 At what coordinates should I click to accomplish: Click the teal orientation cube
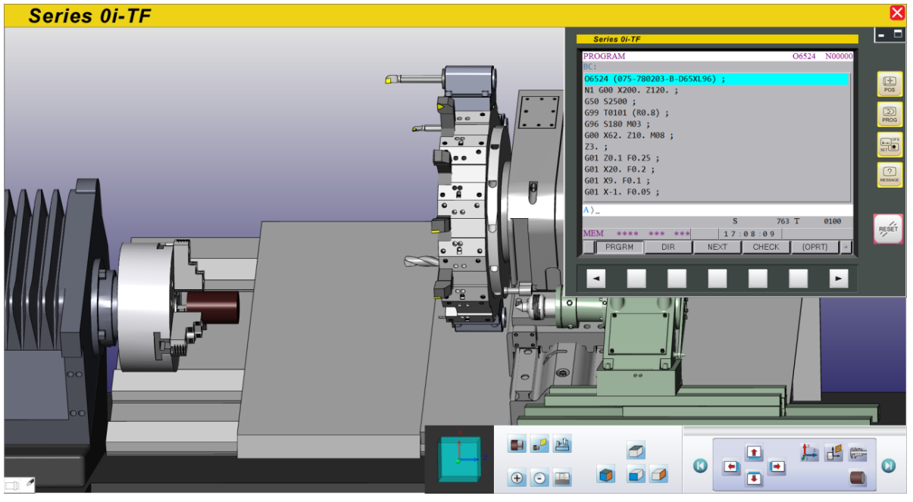tap(459, 459)
